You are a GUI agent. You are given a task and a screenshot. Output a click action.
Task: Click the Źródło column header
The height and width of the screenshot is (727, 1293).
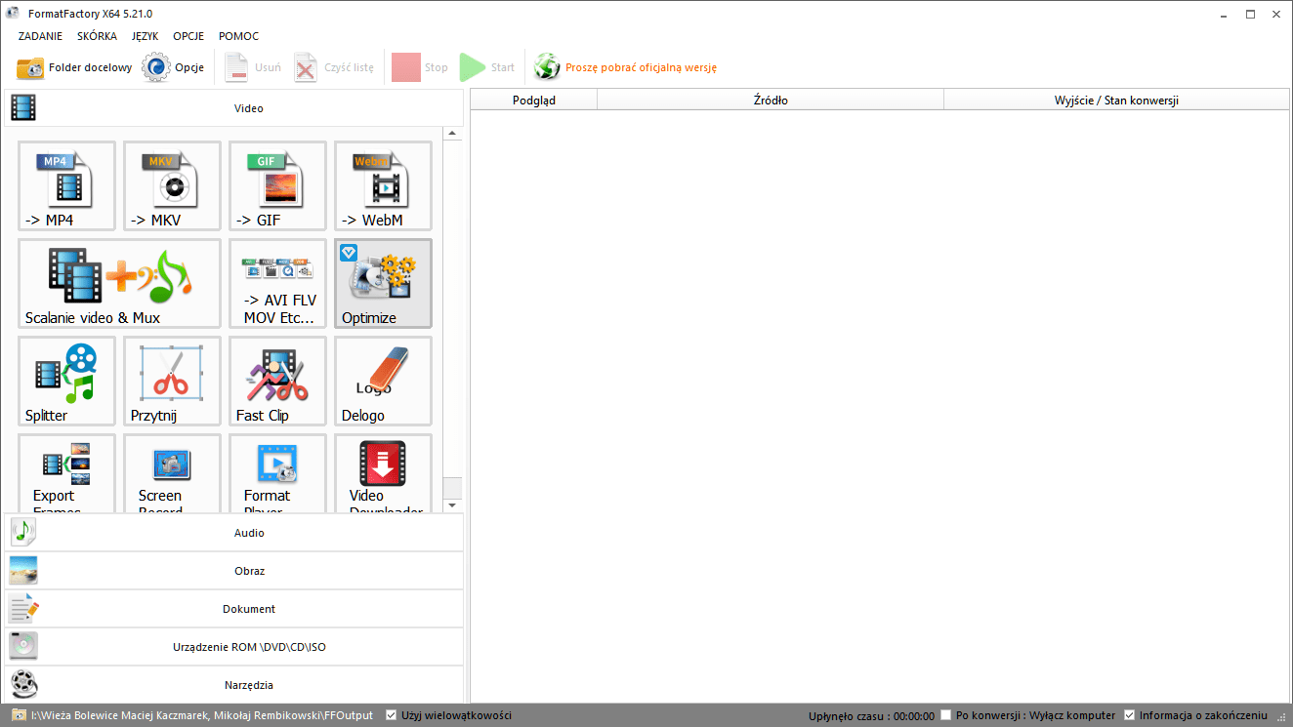[x=771, y=100]
